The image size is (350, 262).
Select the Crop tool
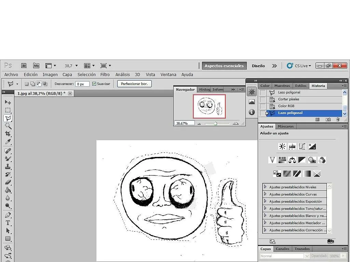point(8,134)
